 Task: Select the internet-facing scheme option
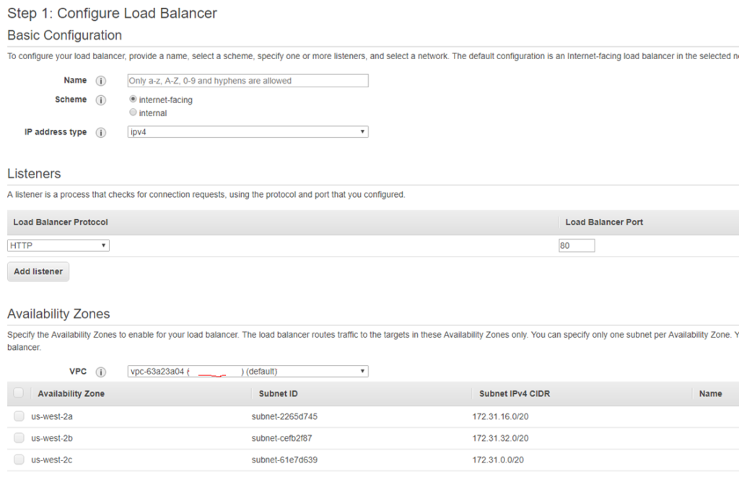(133, 99)
